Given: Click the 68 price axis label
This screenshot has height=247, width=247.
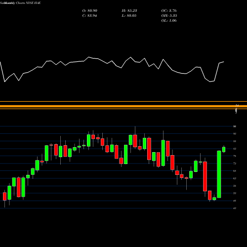Looking at the screenshot, I should click(235, 171).
